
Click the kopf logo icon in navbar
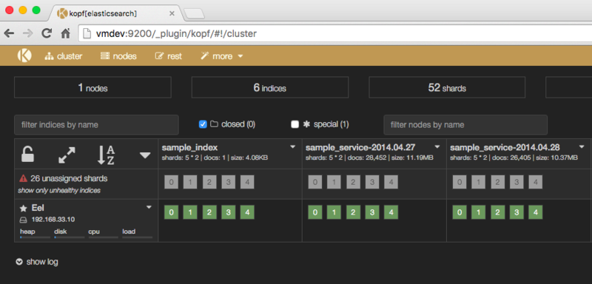click(24, 55)
